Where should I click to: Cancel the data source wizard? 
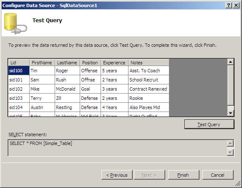pyautogui.click(x=218, y=175)
